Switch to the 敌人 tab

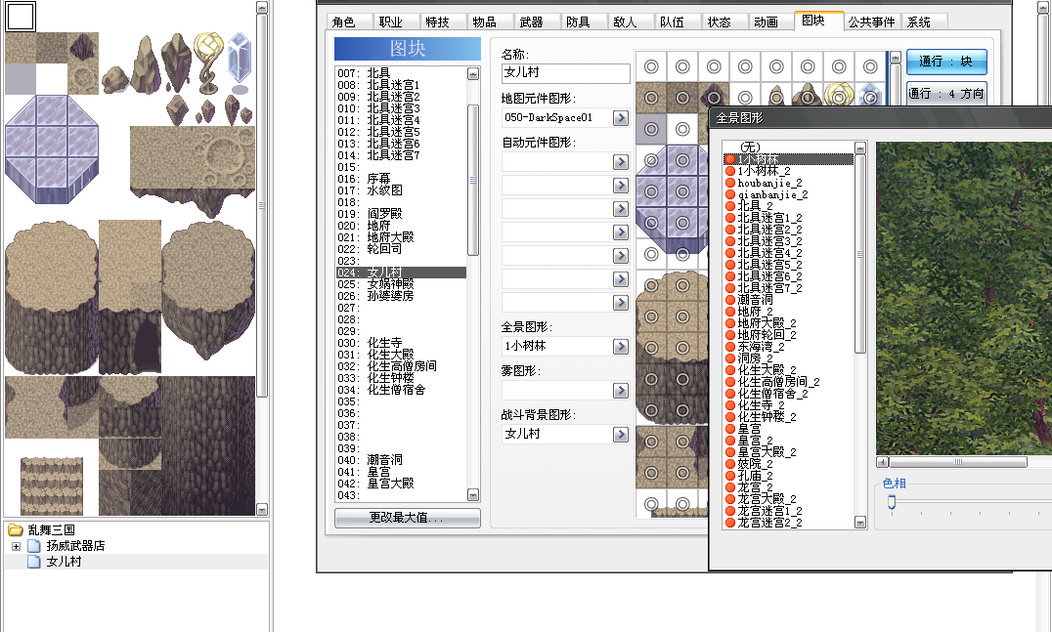tap(626, 22)
